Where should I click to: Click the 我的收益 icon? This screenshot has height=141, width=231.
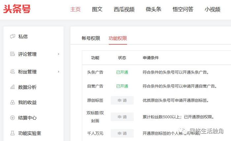[13, 102]
